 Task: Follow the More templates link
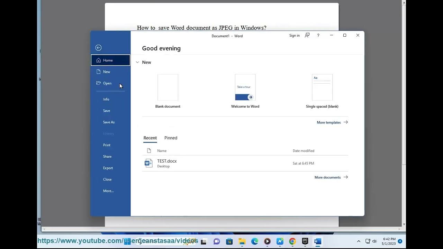(x=332, y=122)
